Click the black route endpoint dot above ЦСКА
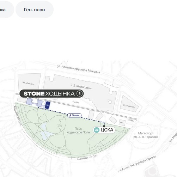This screenshot has width=177, height=177. coord(104,126)
